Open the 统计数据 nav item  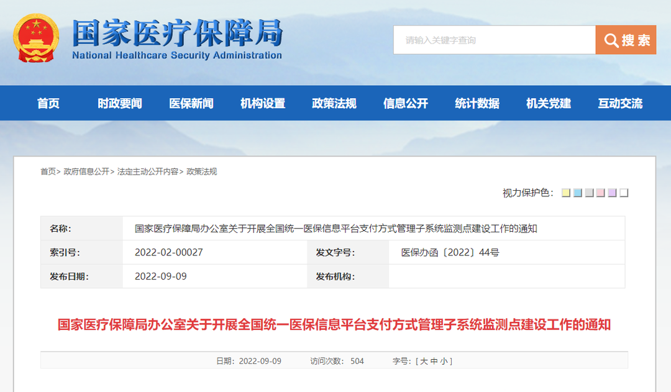point(477,103)
